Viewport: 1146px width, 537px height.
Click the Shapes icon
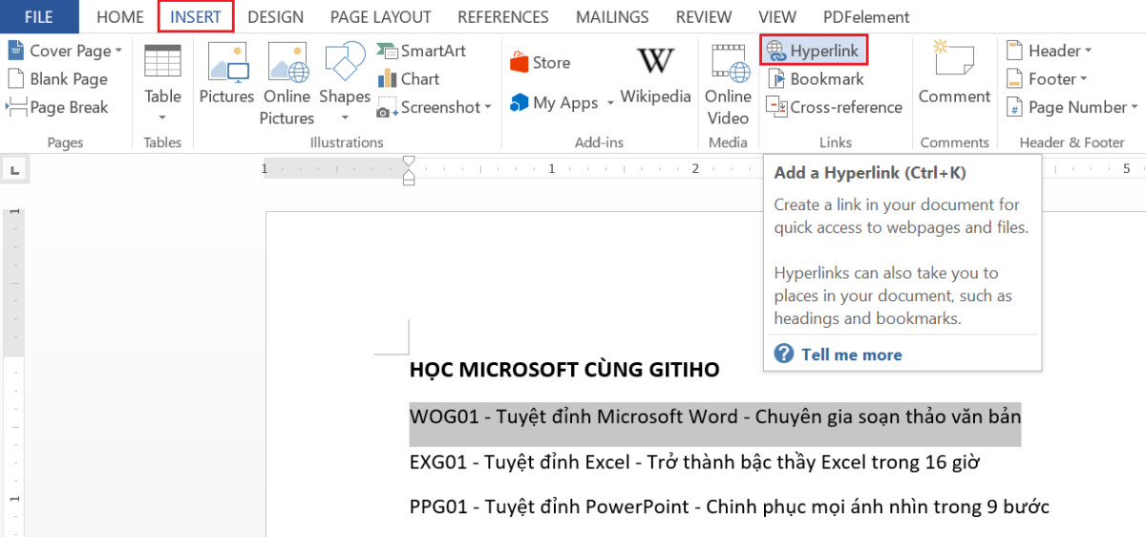tap(345, 62)
